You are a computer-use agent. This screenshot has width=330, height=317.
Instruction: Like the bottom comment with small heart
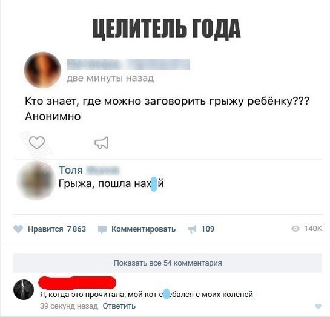[x=318, y=306]
